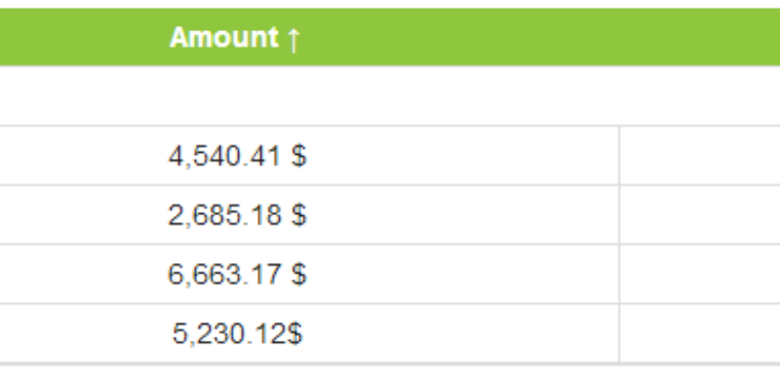
Task: Click the column divider beside the 4,540.41 $ row
Action: (619, 156)
